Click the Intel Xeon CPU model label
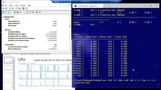 tap(53, 60)
